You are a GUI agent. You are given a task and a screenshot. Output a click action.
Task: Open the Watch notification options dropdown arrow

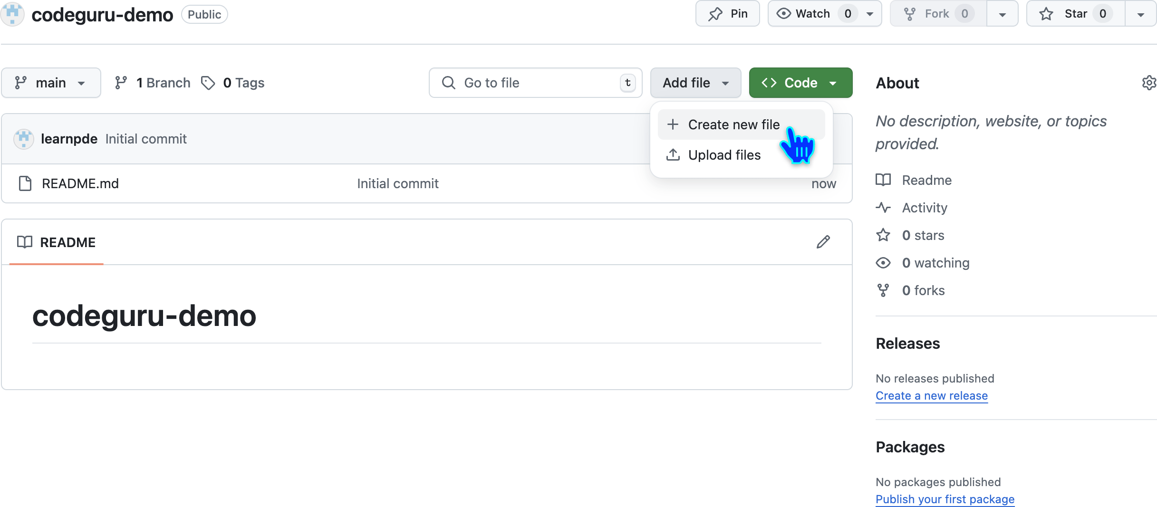[870, 14]
